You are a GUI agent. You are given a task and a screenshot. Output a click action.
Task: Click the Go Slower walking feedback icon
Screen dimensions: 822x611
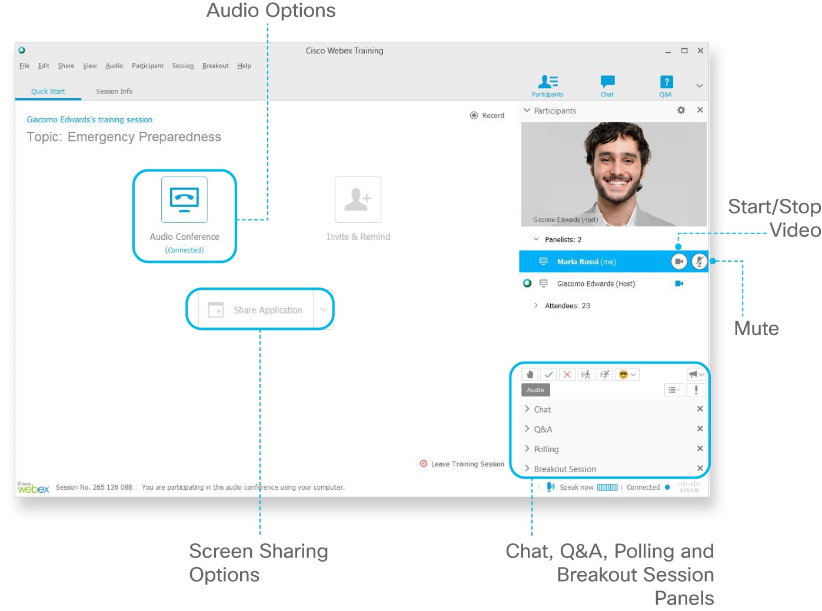click(x=586, y=375)
